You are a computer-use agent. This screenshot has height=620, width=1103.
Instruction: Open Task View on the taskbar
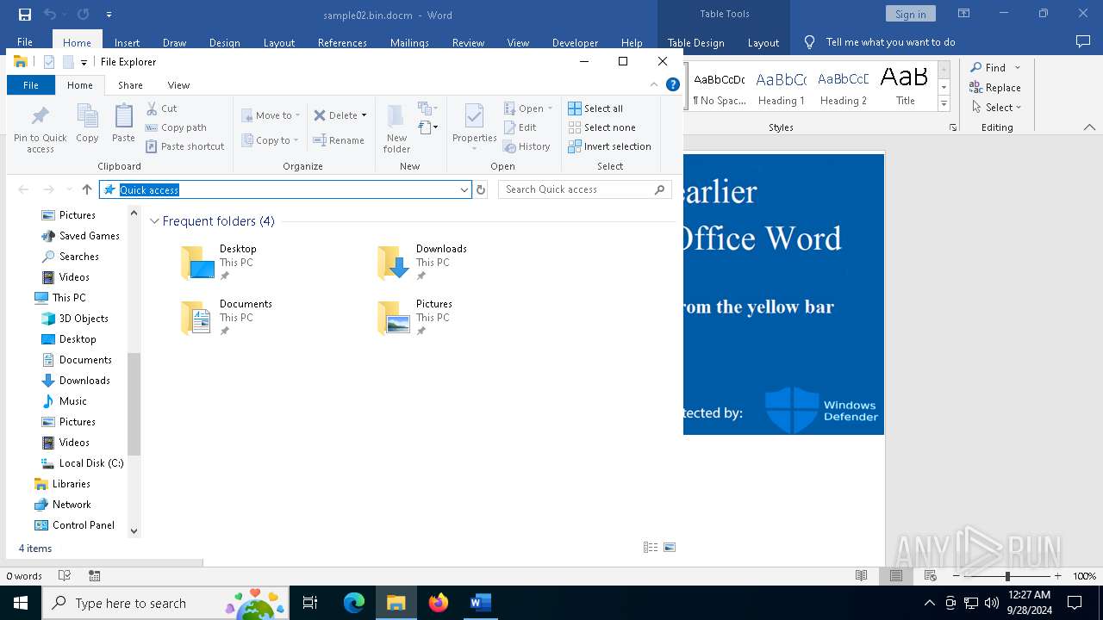click(310, 603)
